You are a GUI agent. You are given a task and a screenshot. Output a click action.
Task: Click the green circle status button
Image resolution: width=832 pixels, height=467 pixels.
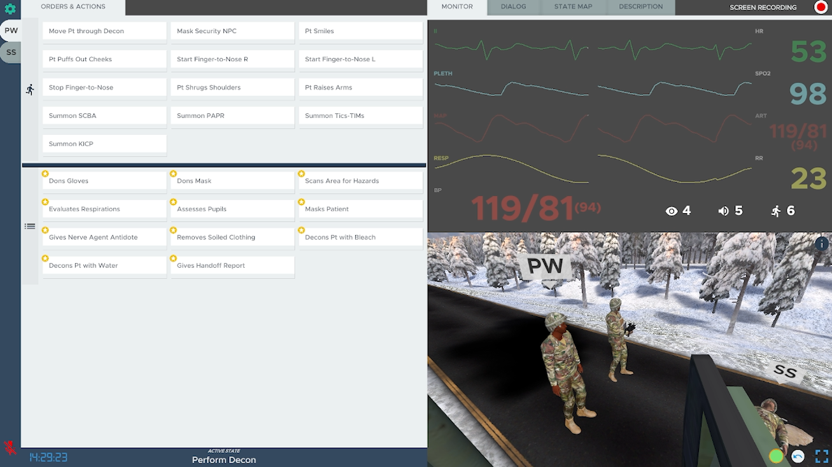[776, 456]
